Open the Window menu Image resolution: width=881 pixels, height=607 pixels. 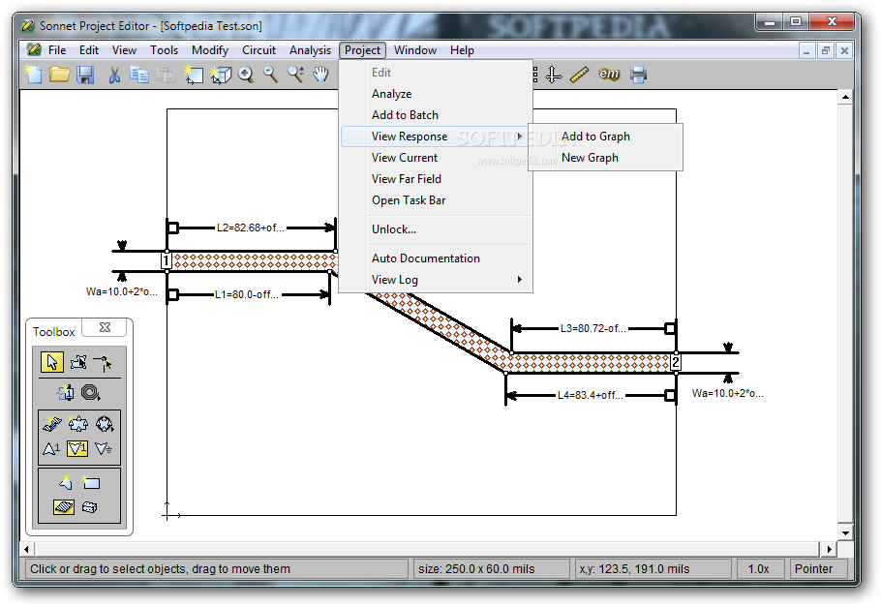415,50
